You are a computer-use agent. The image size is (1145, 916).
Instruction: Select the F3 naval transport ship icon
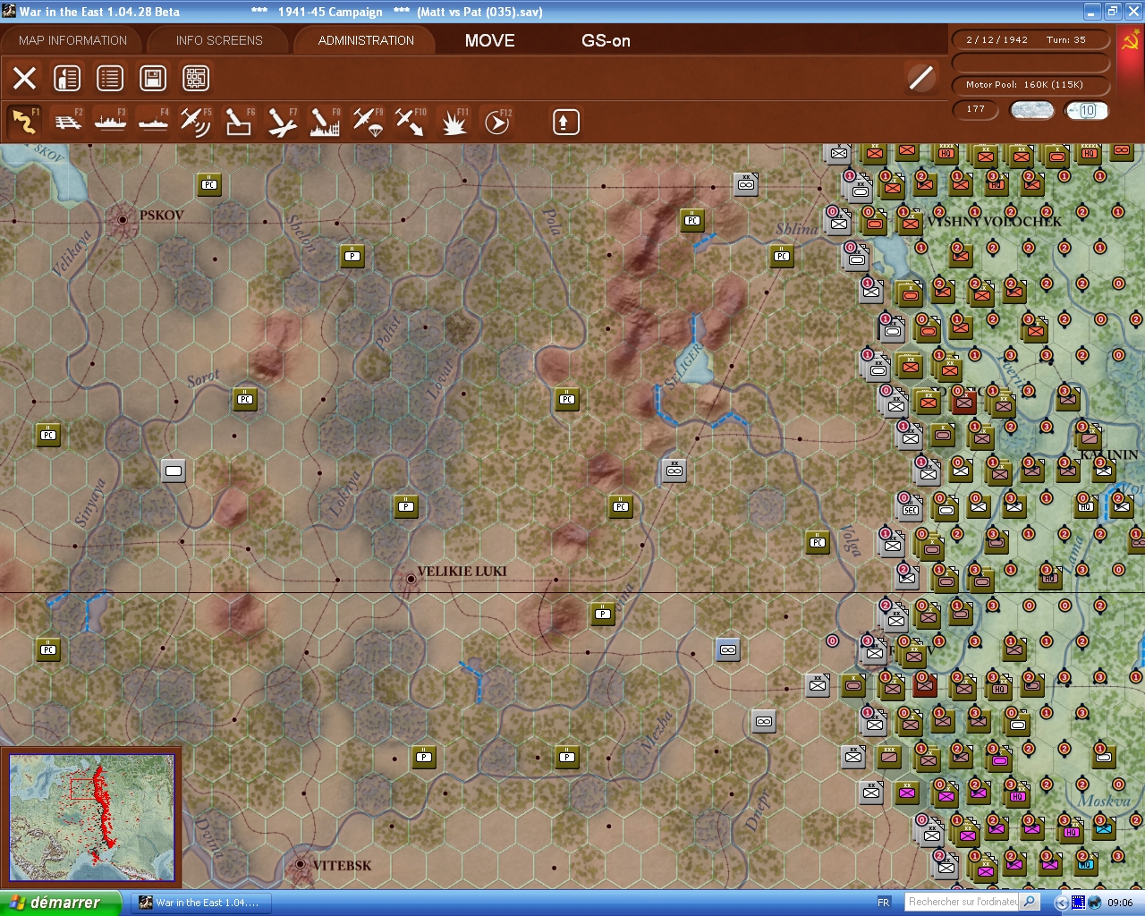[110, 122]
